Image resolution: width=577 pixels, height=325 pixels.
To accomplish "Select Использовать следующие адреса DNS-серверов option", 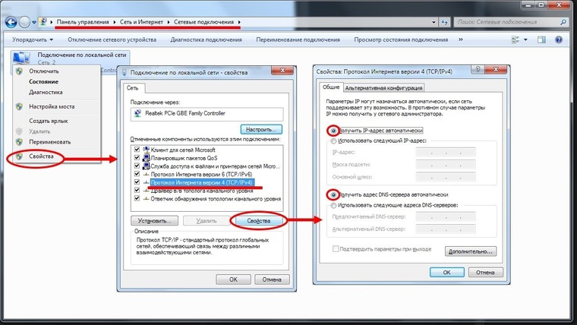I will [x=332, y=206].
